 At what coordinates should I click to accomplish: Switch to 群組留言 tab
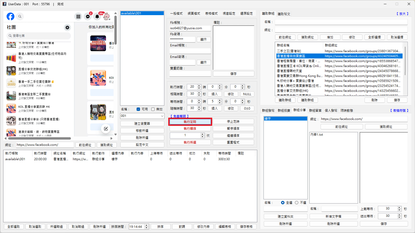(315, 111)
